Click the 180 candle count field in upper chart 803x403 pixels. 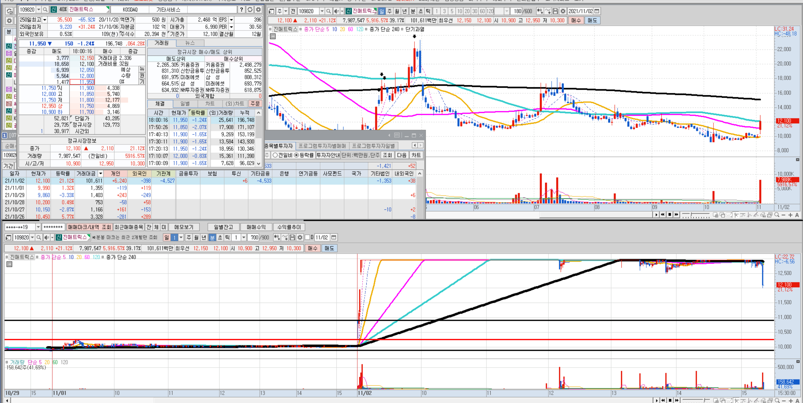pyautogui.click(x=516, y=11)
